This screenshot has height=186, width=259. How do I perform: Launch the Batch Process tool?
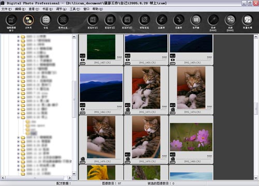click(x=248, y=20)
